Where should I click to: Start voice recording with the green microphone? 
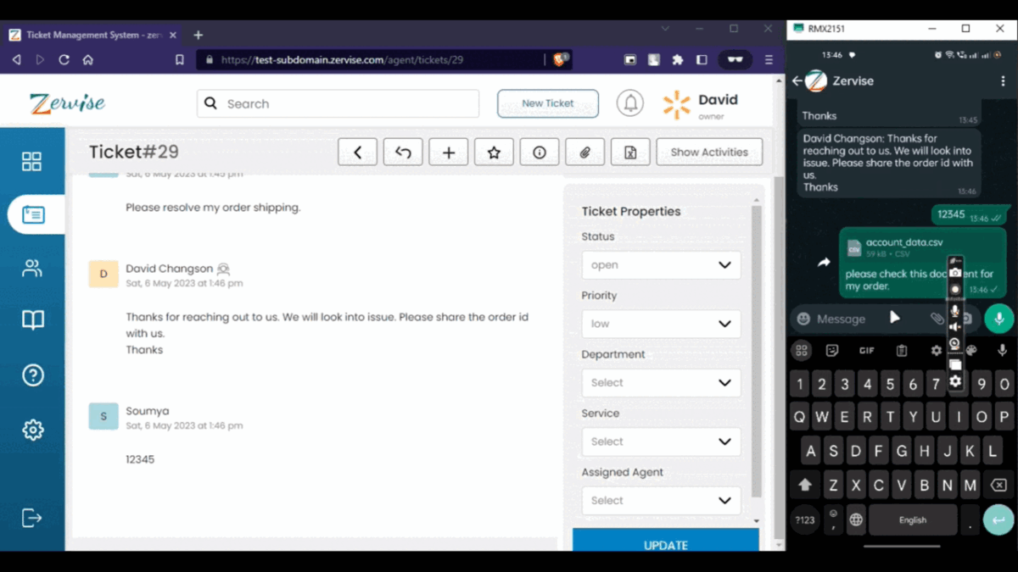pos(998,319)
